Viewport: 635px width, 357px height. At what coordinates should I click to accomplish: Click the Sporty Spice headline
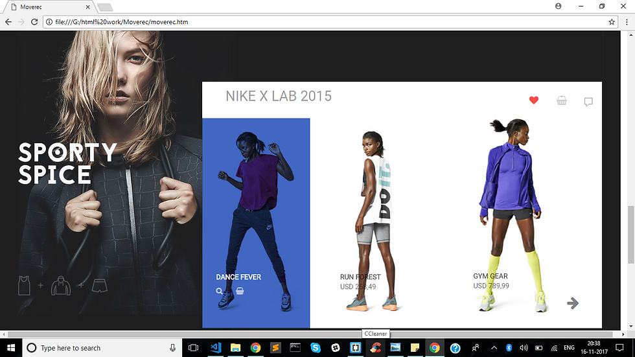[67, 163]
